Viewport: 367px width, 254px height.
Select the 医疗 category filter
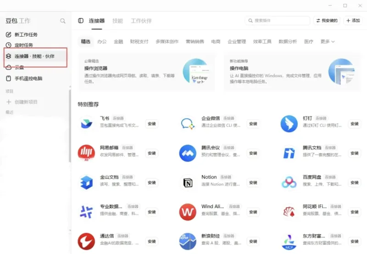click(308, 42)
